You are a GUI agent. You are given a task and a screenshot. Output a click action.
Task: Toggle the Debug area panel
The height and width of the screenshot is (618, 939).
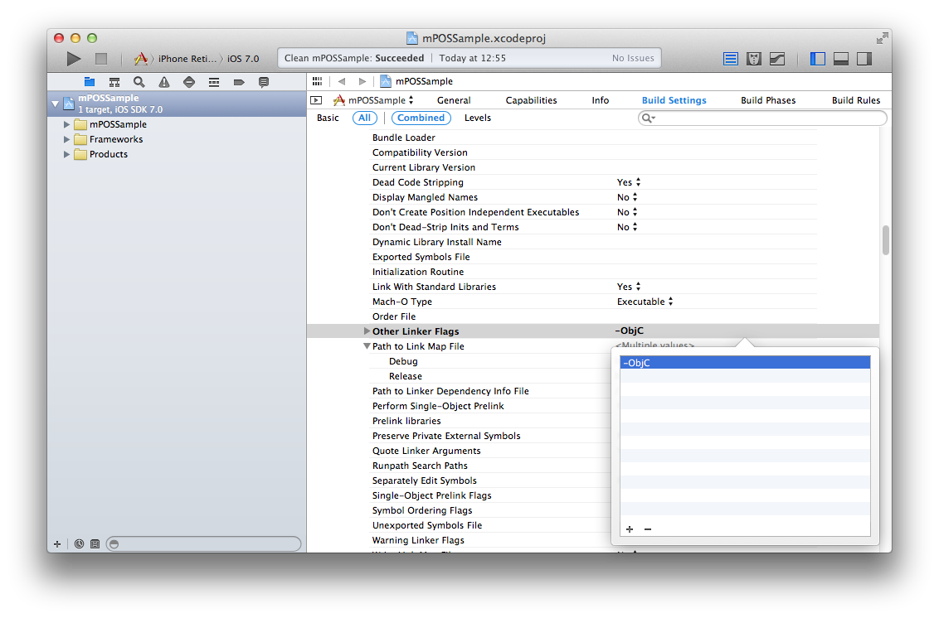point(841,59)
